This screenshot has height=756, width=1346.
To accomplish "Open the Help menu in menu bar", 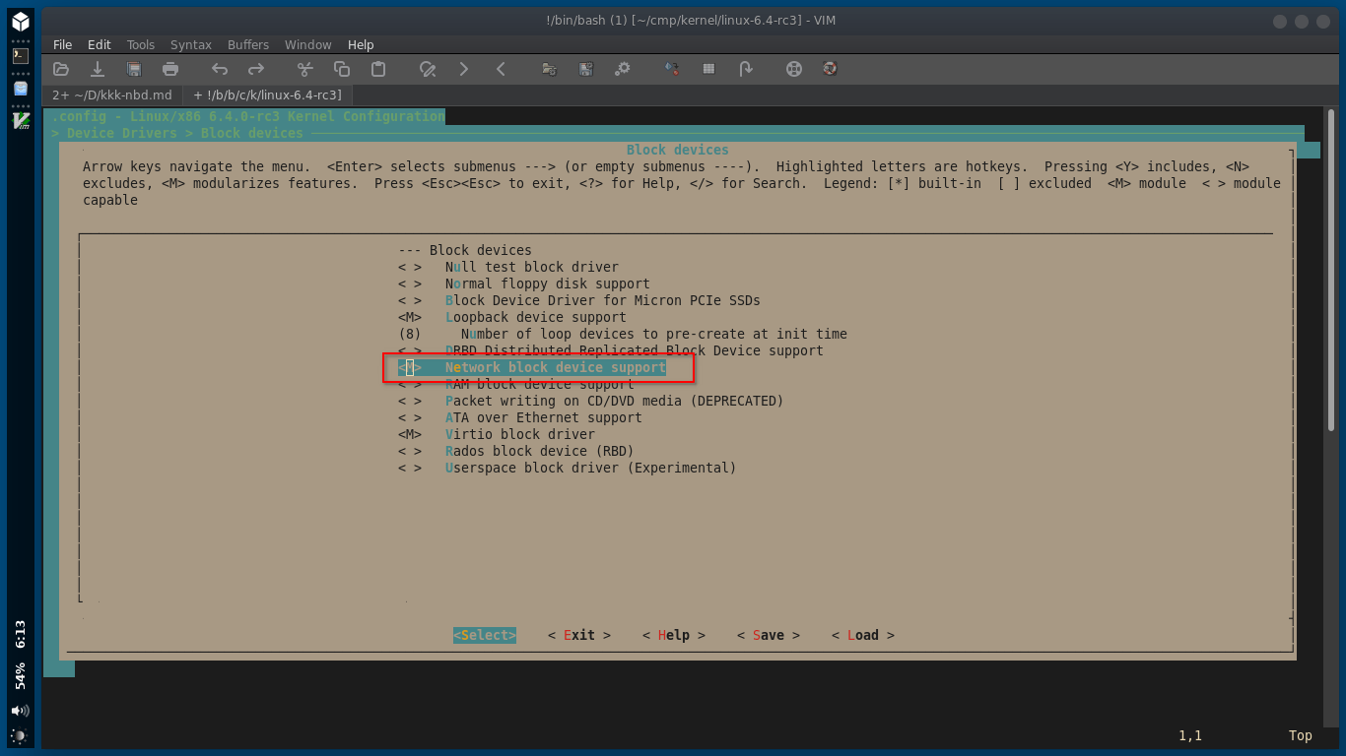I will 361,44.
